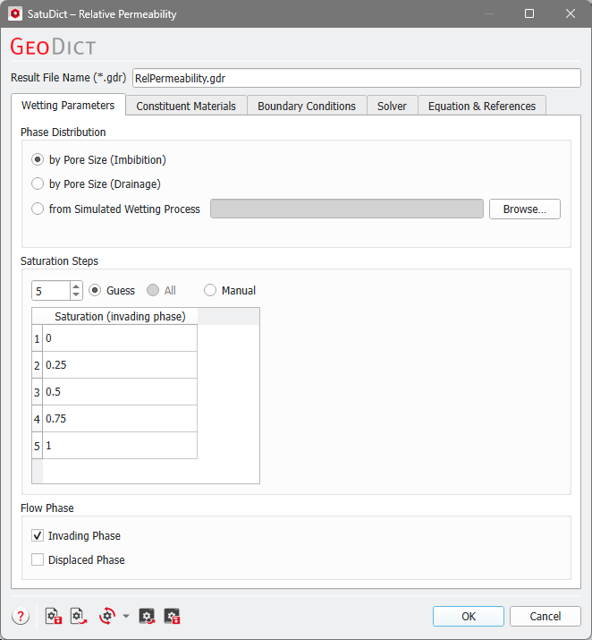Image resolution: width=592 pixels, height=640 pixels.
Task: Click row header number 3 in the saturation table
Action: 37,392
